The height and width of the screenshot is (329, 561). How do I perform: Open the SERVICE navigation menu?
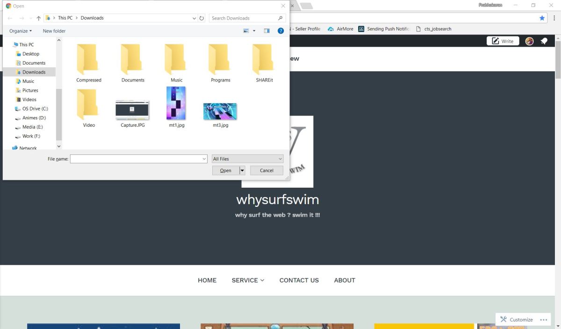point(248,280)
